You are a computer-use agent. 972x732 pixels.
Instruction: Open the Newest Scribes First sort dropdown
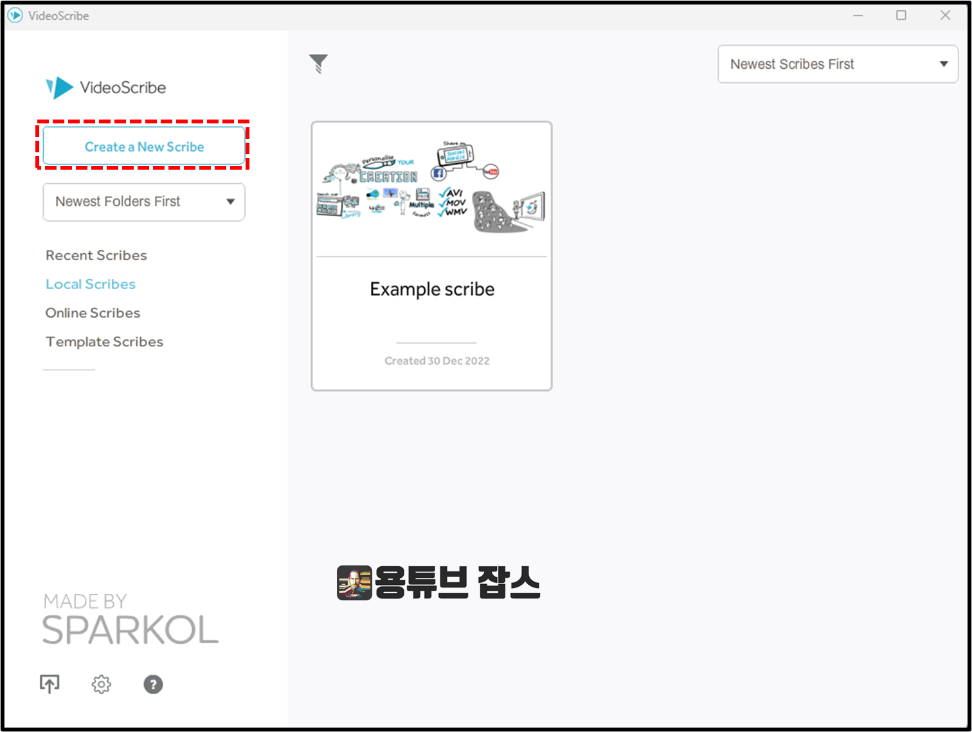click(838, 64)
